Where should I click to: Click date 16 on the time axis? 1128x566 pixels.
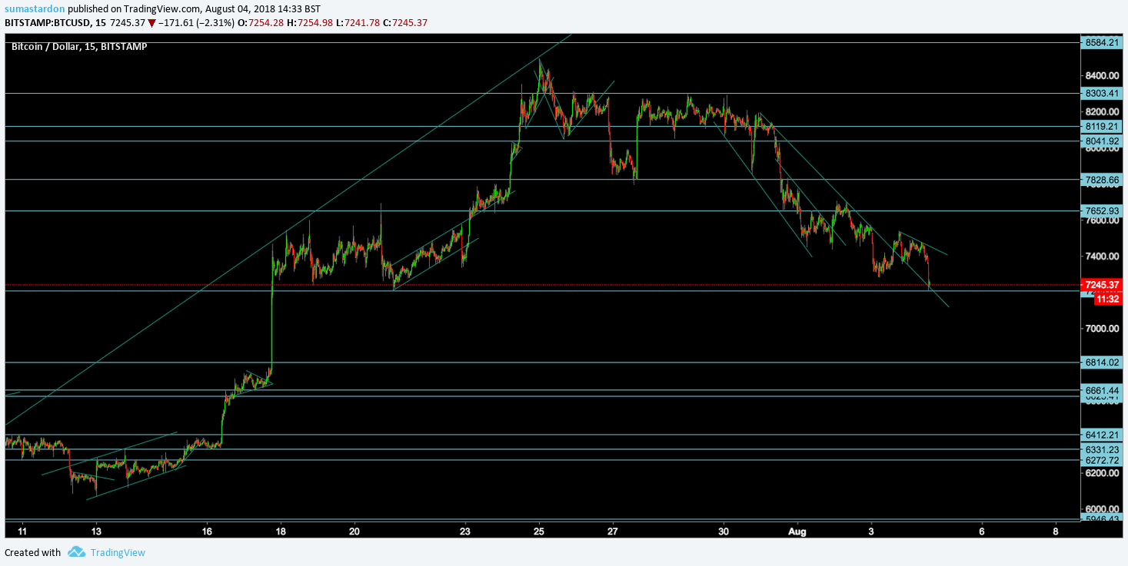207,531
